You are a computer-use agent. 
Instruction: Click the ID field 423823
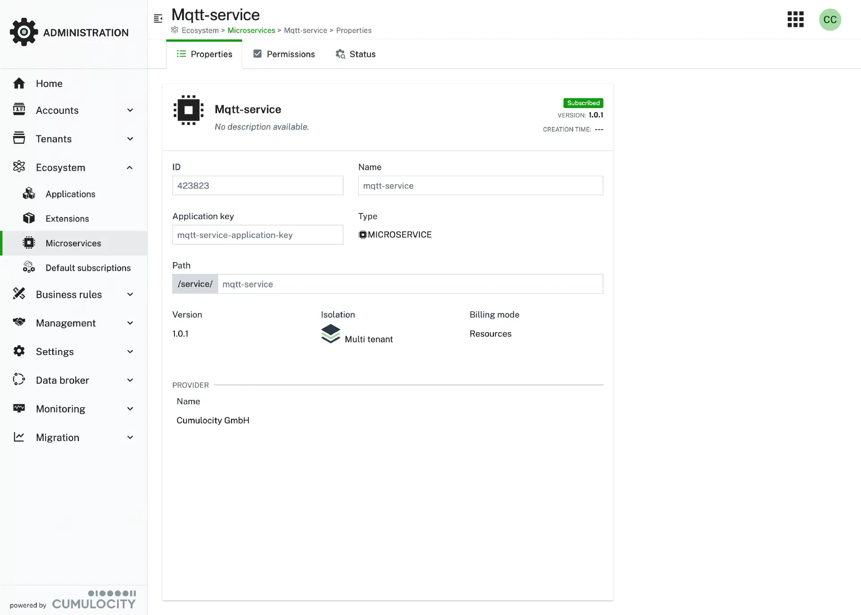[258, 186]
